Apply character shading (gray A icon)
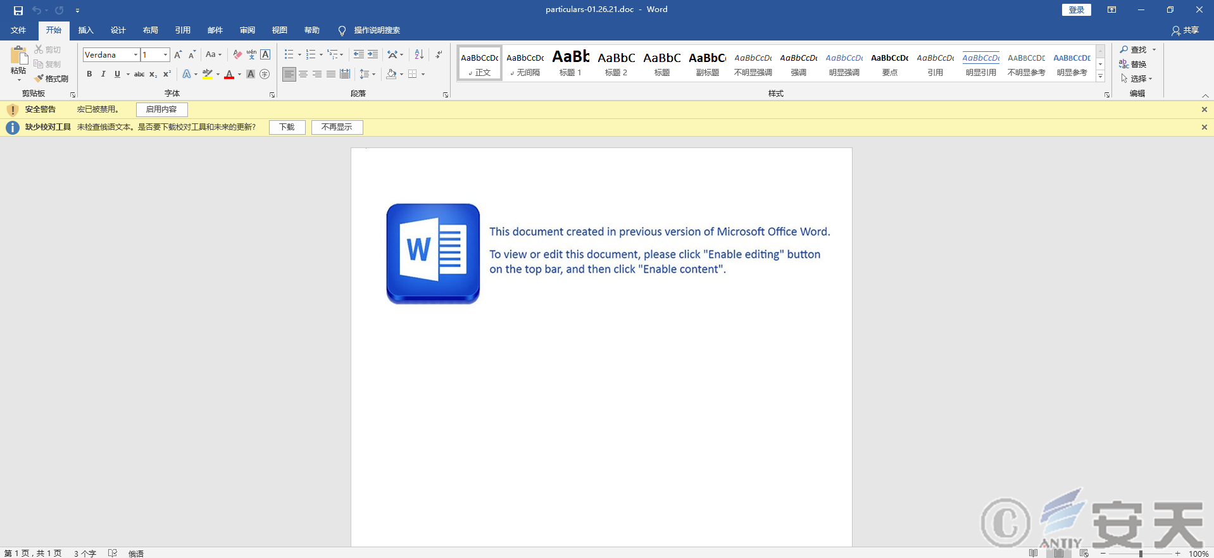Viewport: 1214px width, 558px height. tap(251, 74)
